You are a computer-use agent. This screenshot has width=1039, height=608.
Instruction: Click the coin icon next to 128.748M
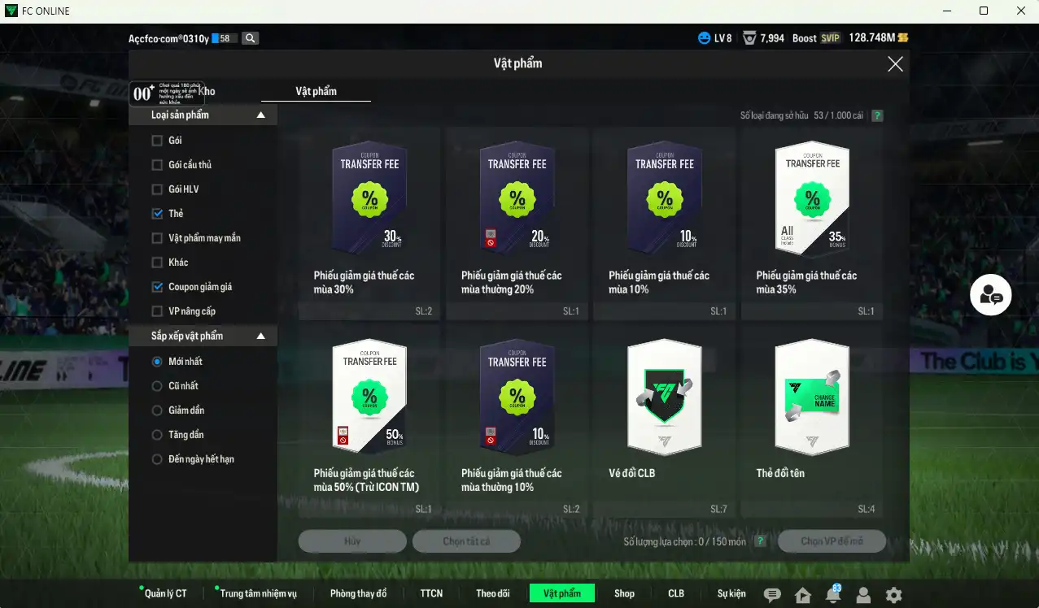[x=903, y=38]
